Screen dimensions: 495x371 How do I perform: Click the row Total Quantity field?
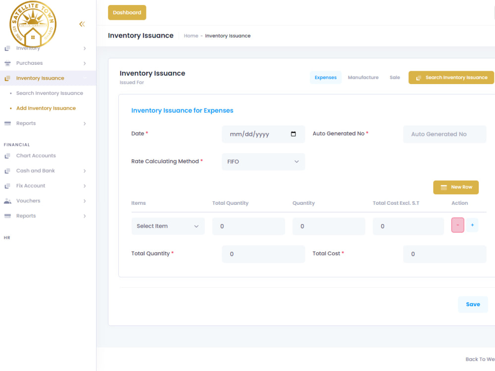pyautogui.click(x=248, y=226)
